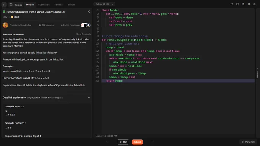The height and width of the screenshot is (146, 260).
Task: Open the Discuss tab
Action: (71, 5)
